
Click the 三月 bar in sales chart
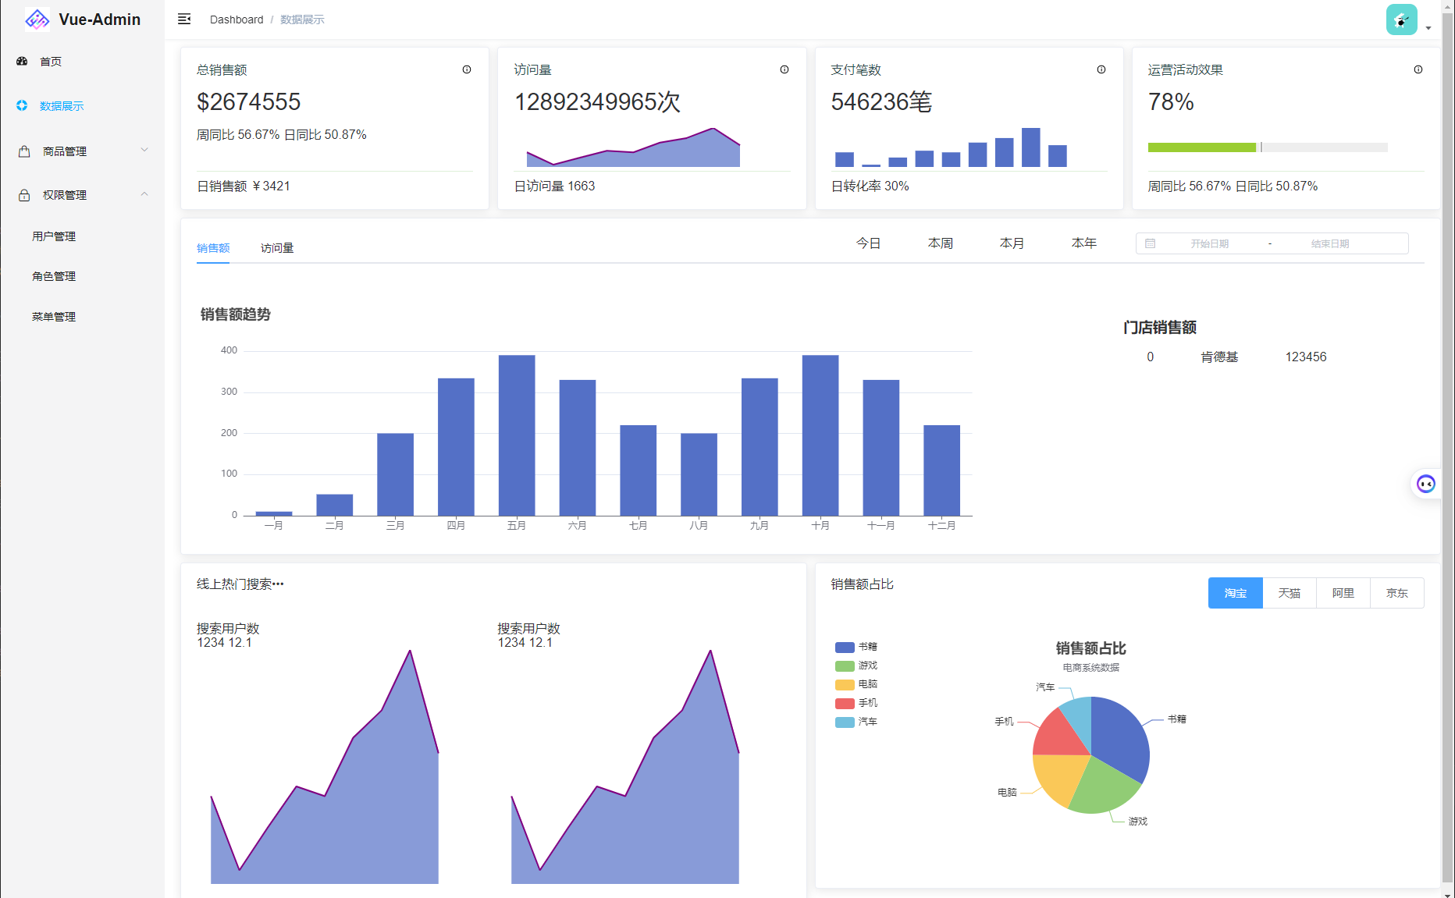pyautogui.click(x=395, y=474)
